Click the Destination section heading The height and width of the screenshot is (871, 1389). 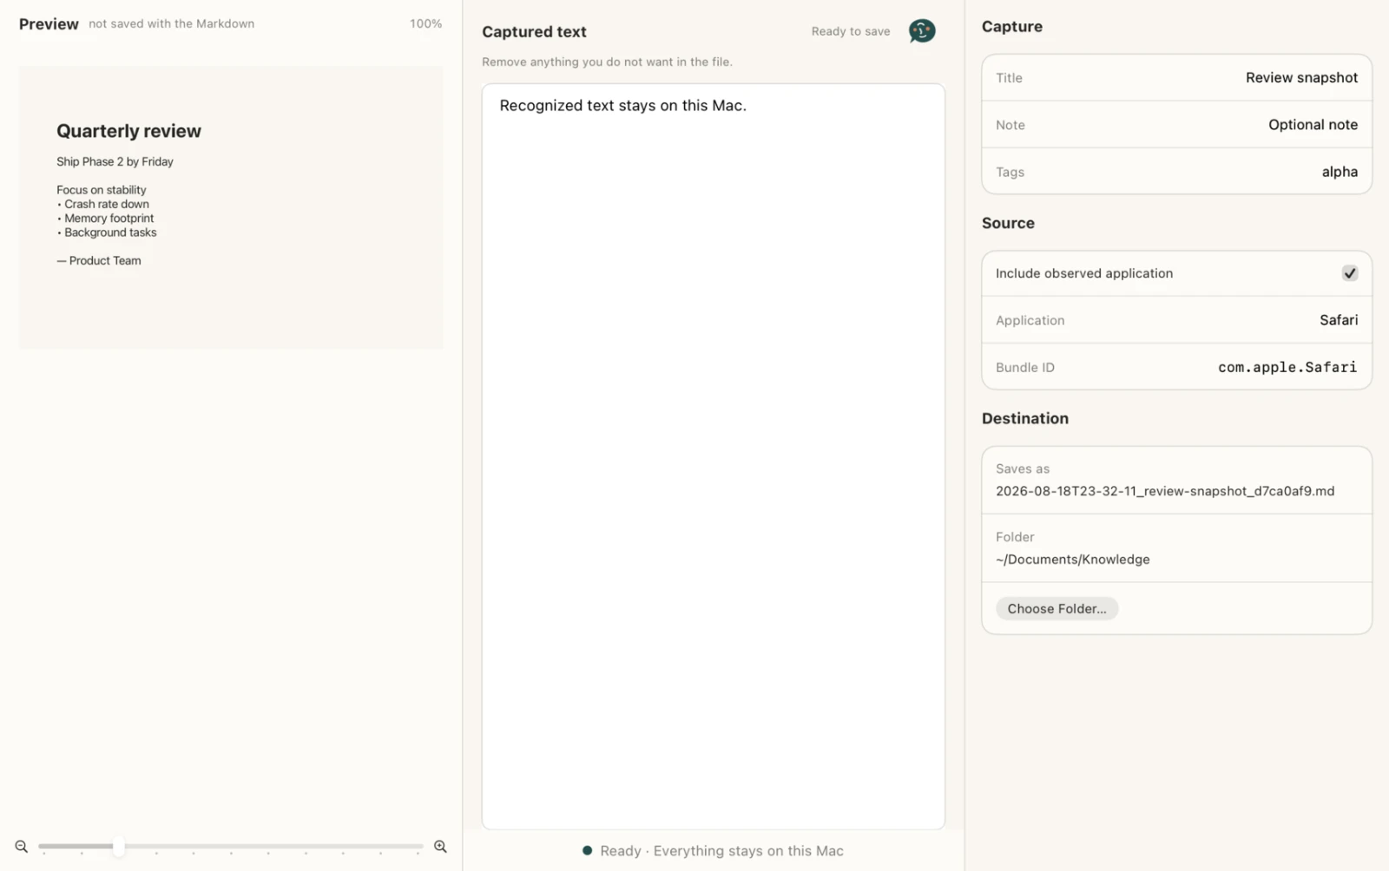click(x=1025, y=418)
